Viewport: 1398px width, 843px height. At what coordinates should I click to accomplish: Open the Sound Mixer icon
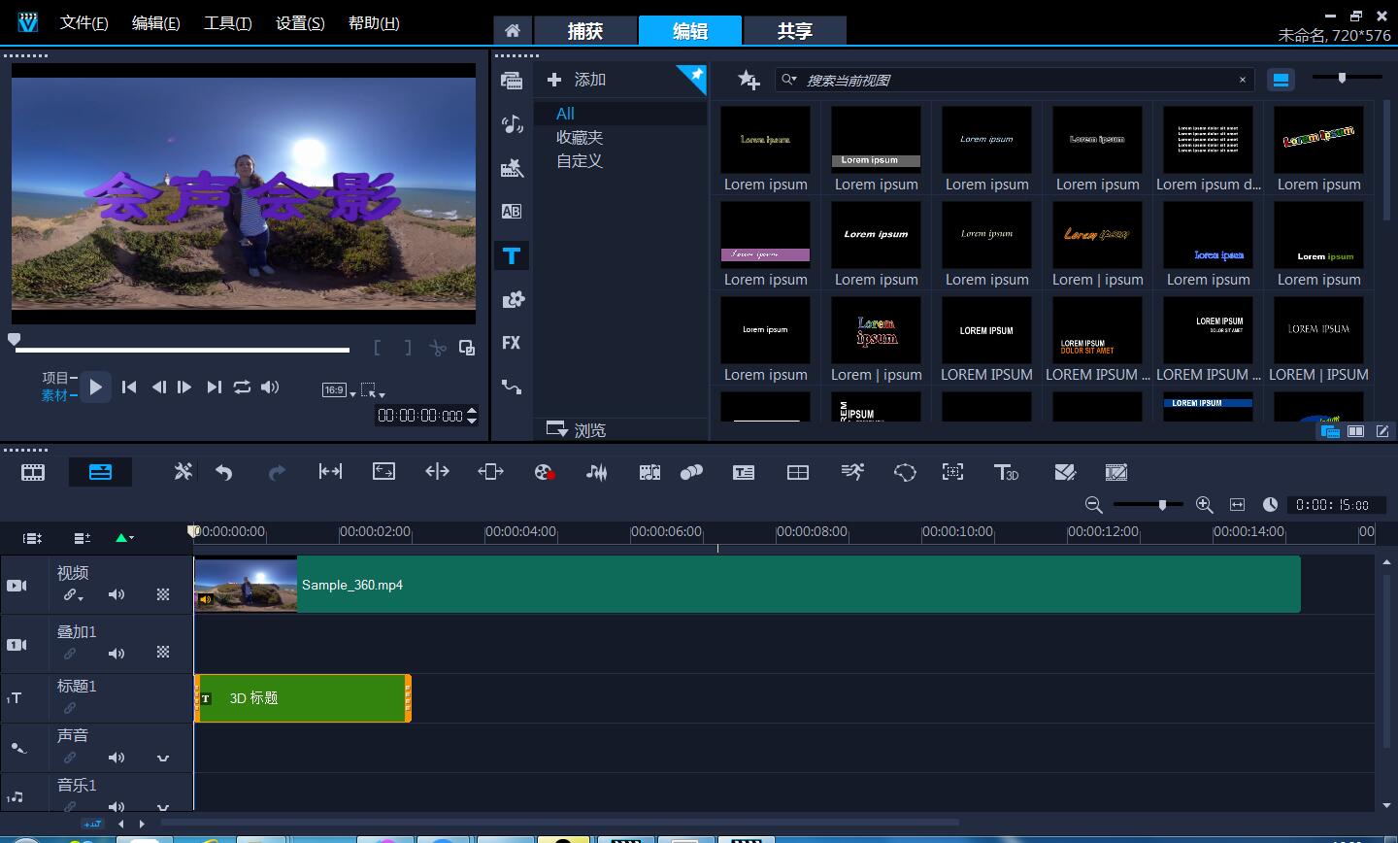[596, 472]
